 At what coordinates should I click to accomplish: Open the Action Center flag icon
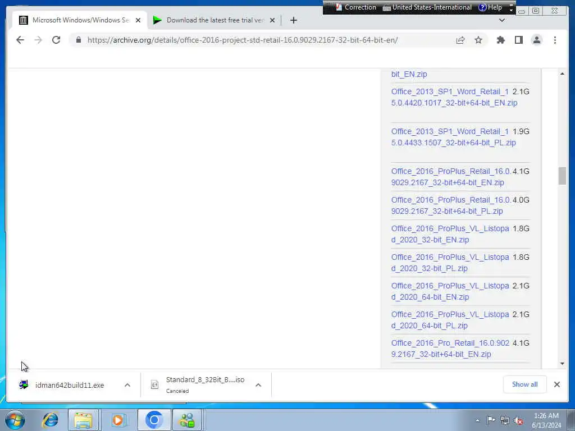click(x=491, y=420)
